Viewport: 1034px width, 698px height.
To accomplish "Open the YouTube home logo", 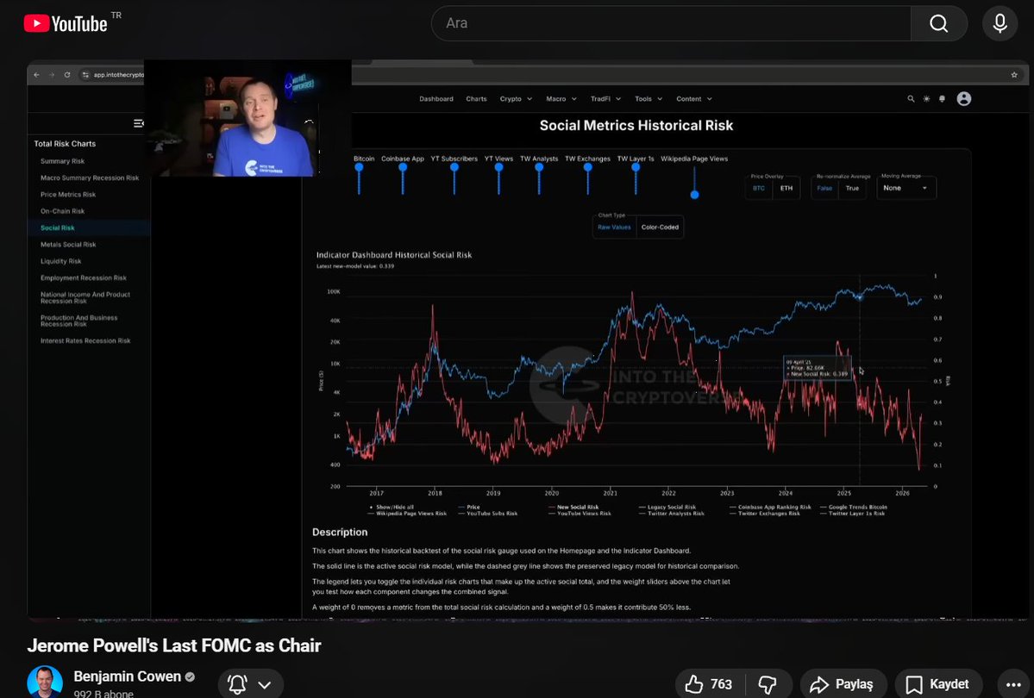I will click(x=66, y=24).
